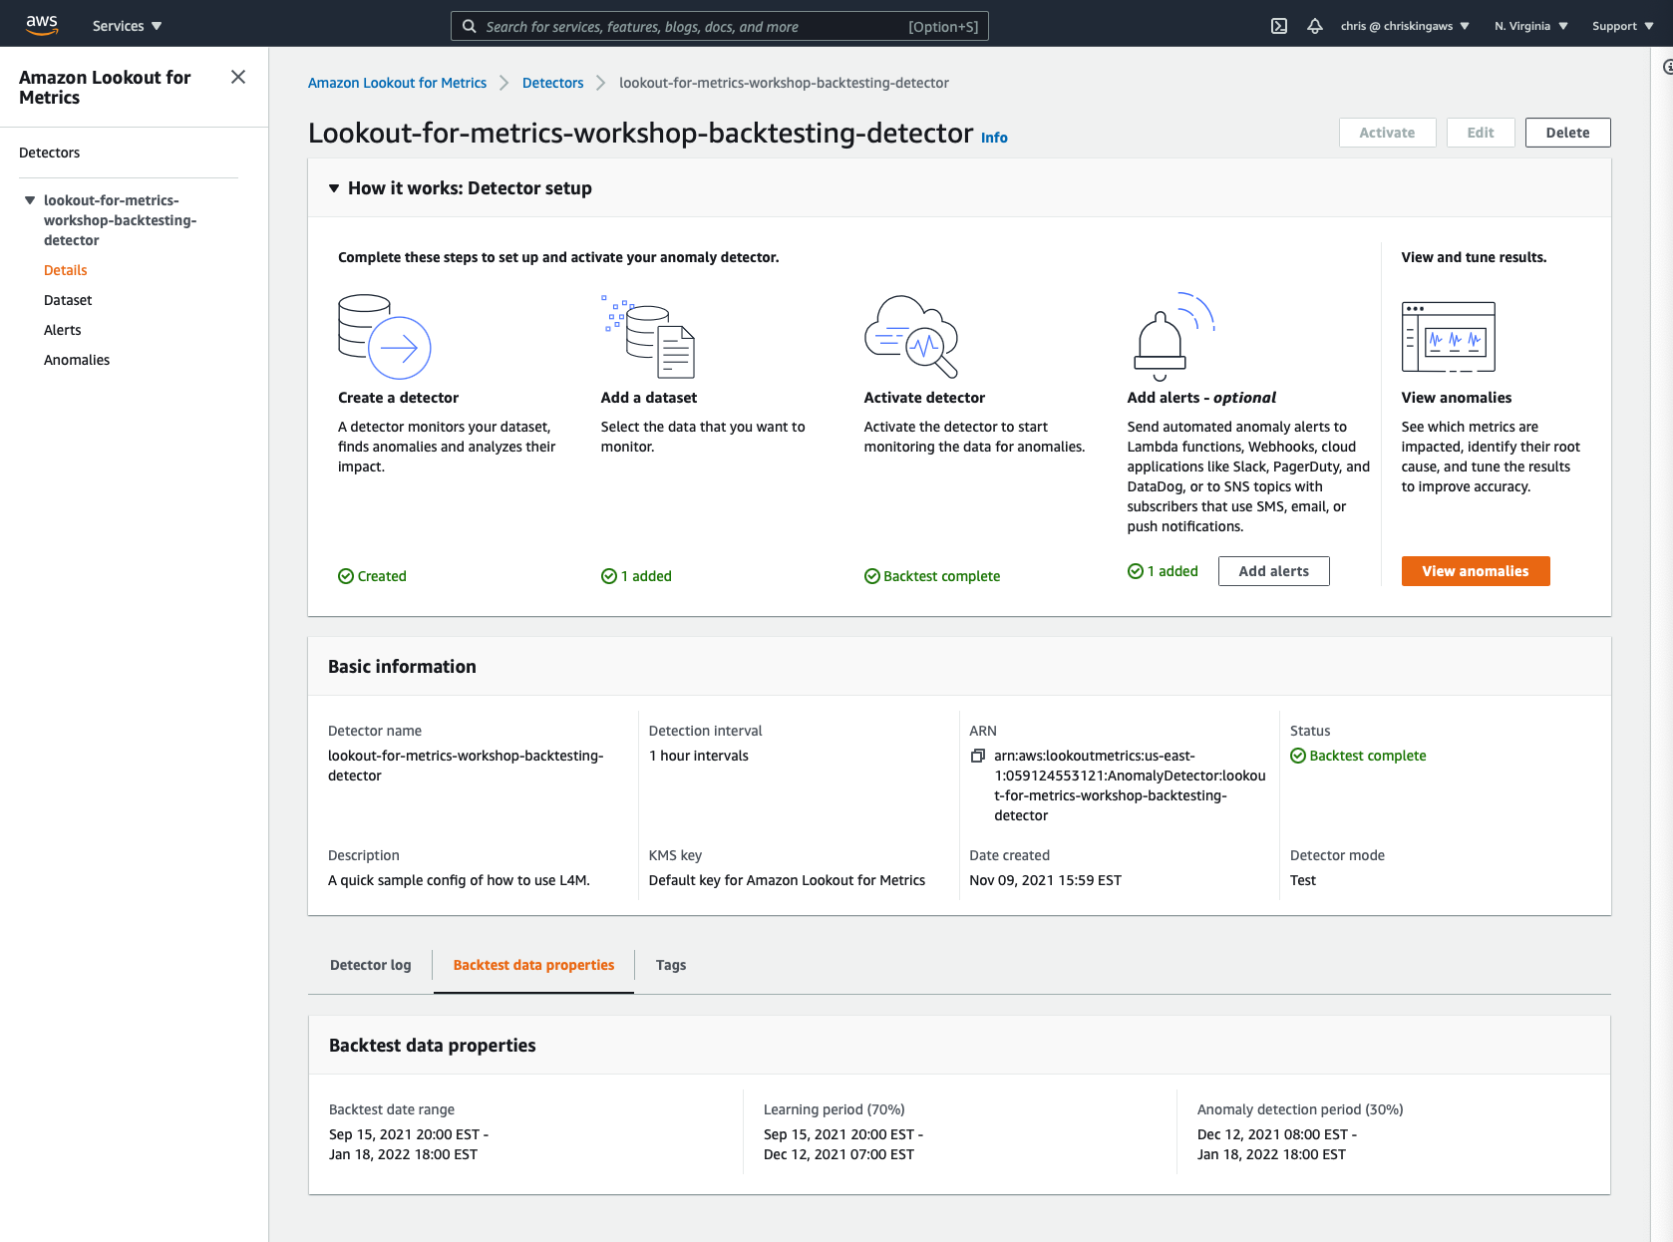Switch to the Detector log tab

(x=370, y=965)
